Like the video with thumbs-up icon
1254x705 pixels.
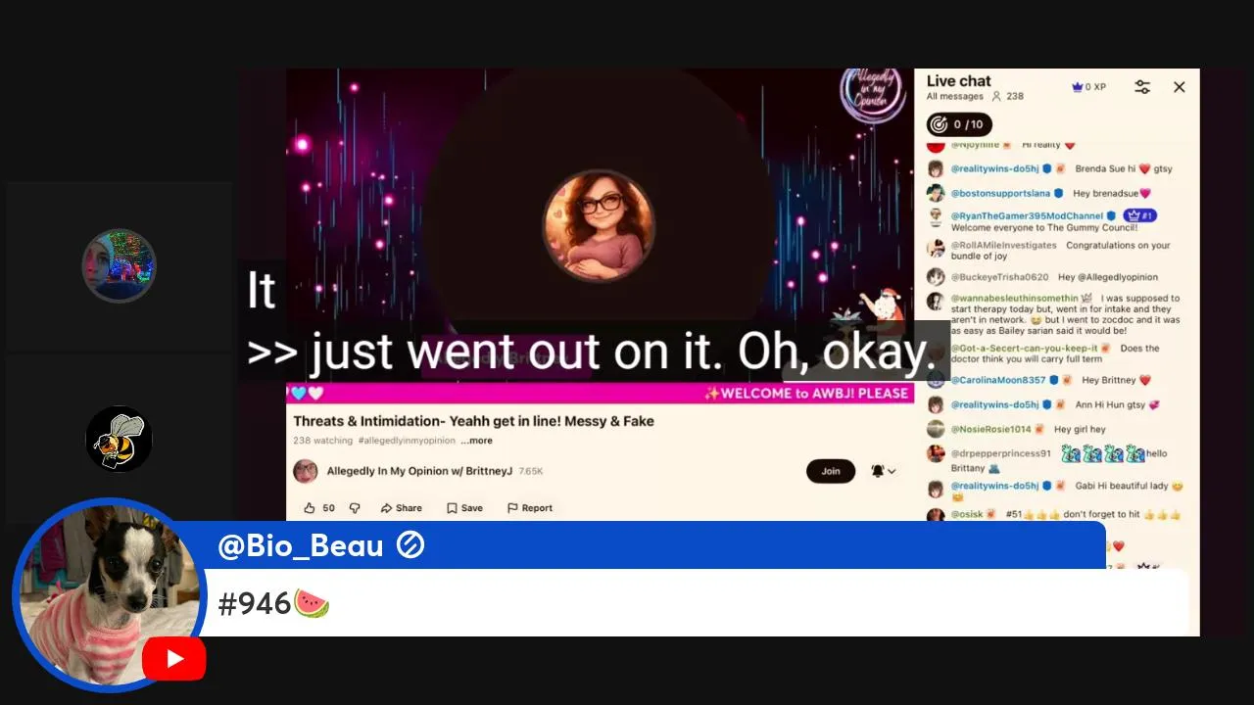(x=310, y=508)
